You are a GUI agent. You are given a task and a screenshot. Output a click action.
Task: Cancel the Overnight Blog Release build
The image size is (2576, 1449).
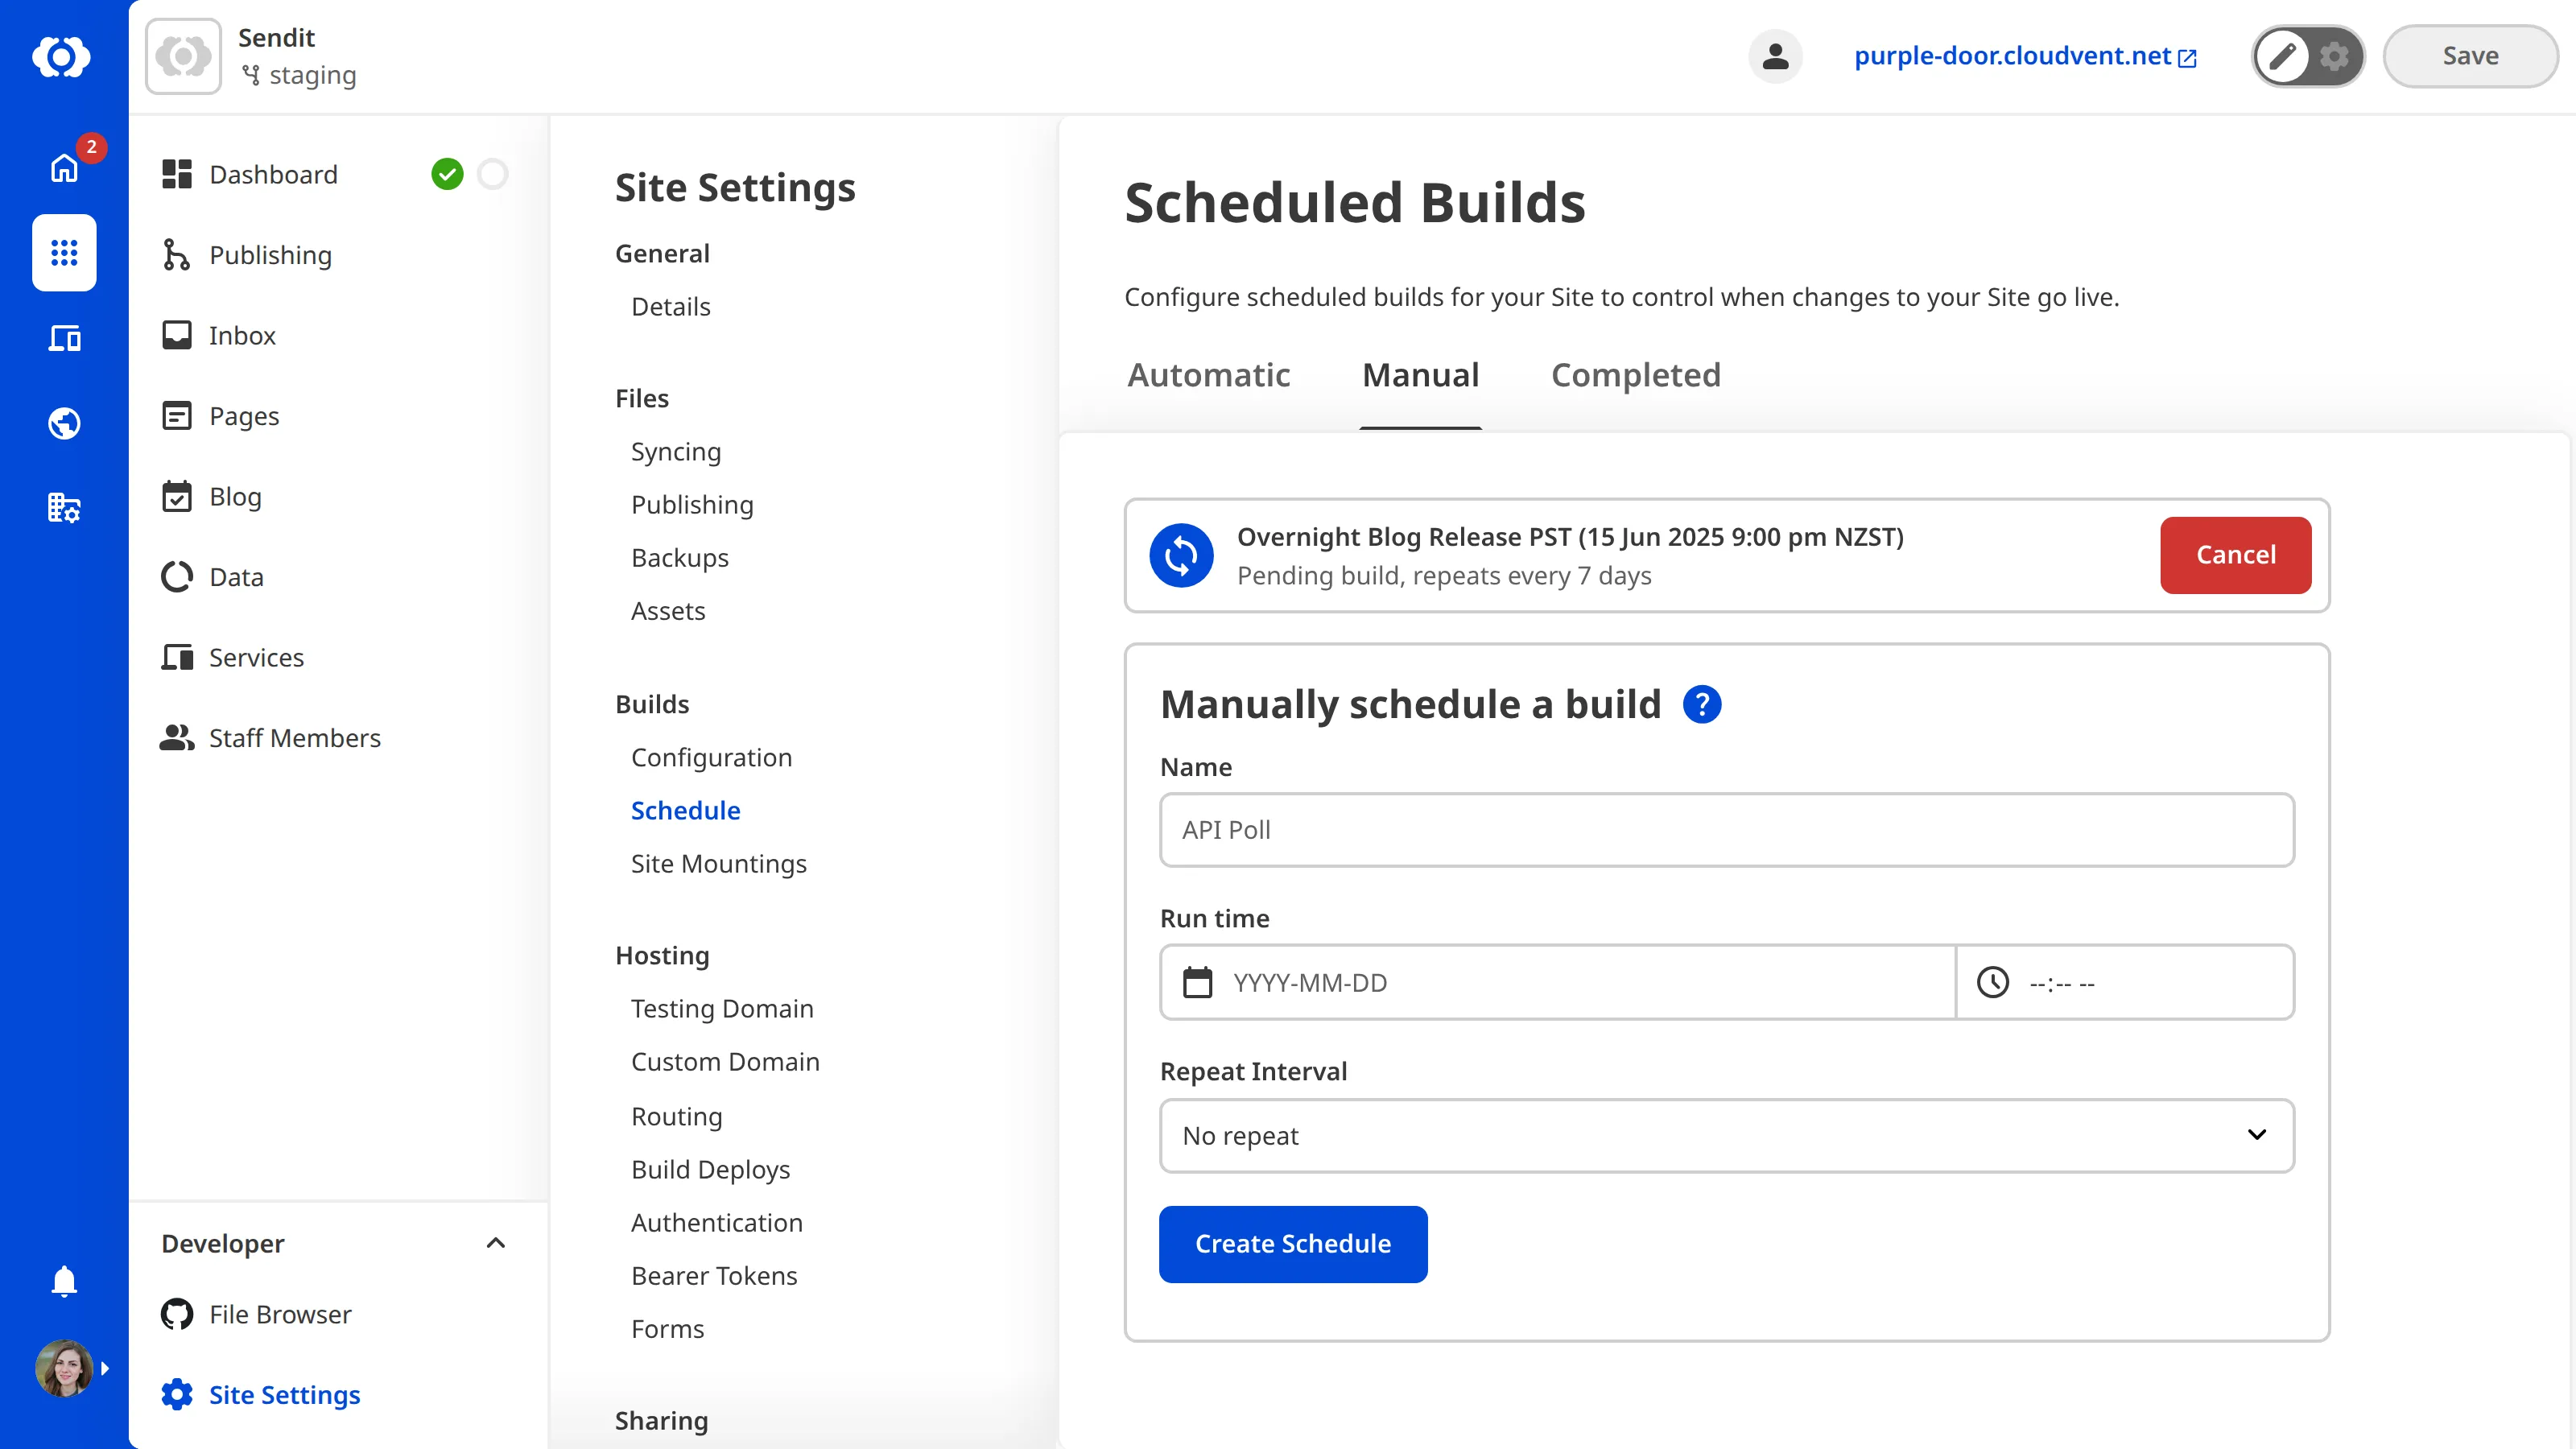pyautogui.click(x=2235, y=555)
